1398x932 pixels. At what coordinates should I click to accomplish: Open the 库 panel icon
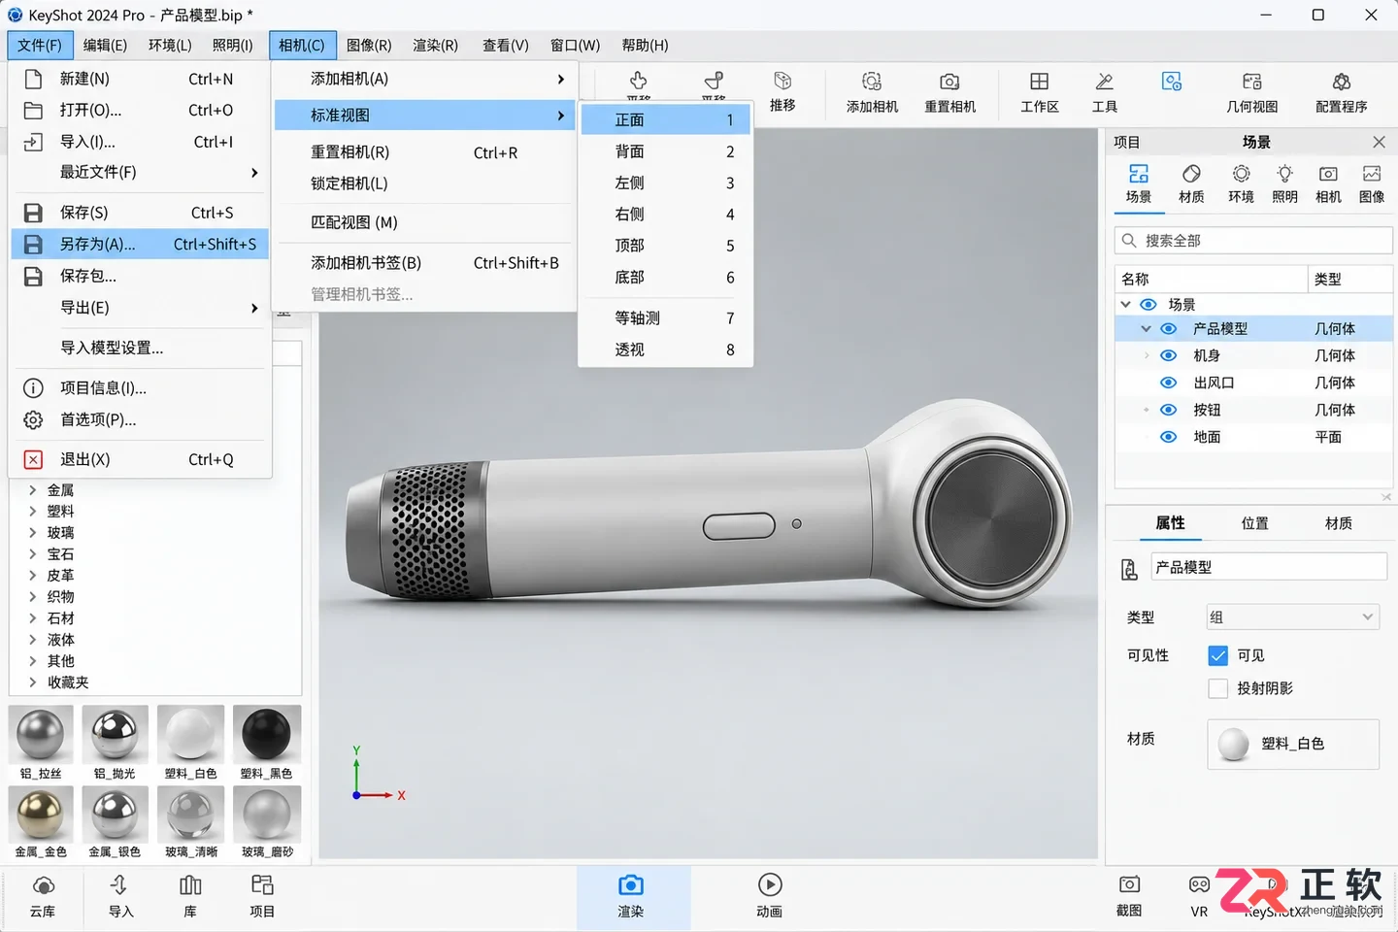[x=190, y=885]
